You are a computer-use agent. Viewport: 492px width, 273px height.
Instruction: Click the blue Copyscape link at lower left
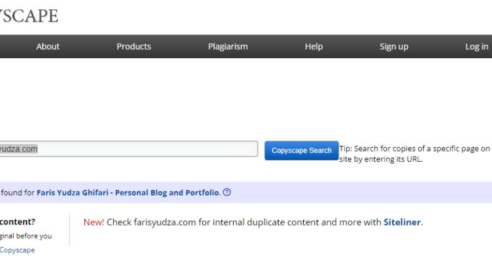[x=17, y=250]
